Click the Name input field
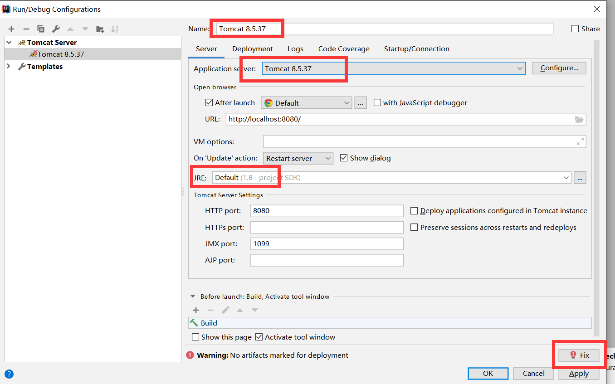This screenshot has height=384, width=615. coord(385,29)
